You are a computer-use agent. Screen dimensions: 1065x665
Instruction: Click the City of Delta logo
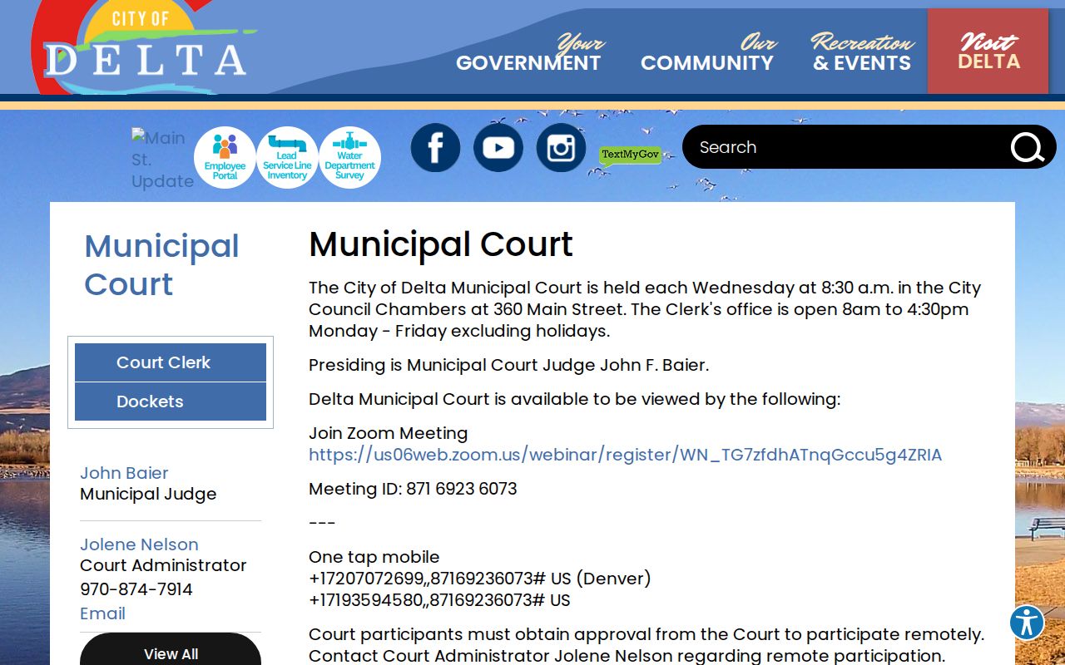146,48
